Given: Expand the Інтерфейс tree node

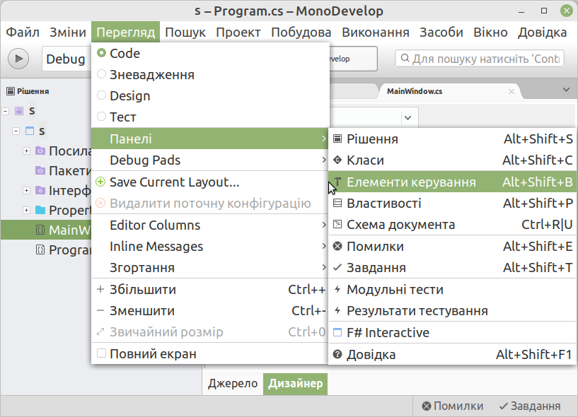Looking at the screenshot, I should tap(27, 190).
